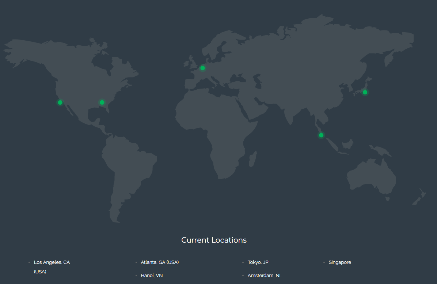Screen dimensions: 437x284
Task: Click the Atlanta green map marker
Action: pyautogui.click(x=102, y=102)
